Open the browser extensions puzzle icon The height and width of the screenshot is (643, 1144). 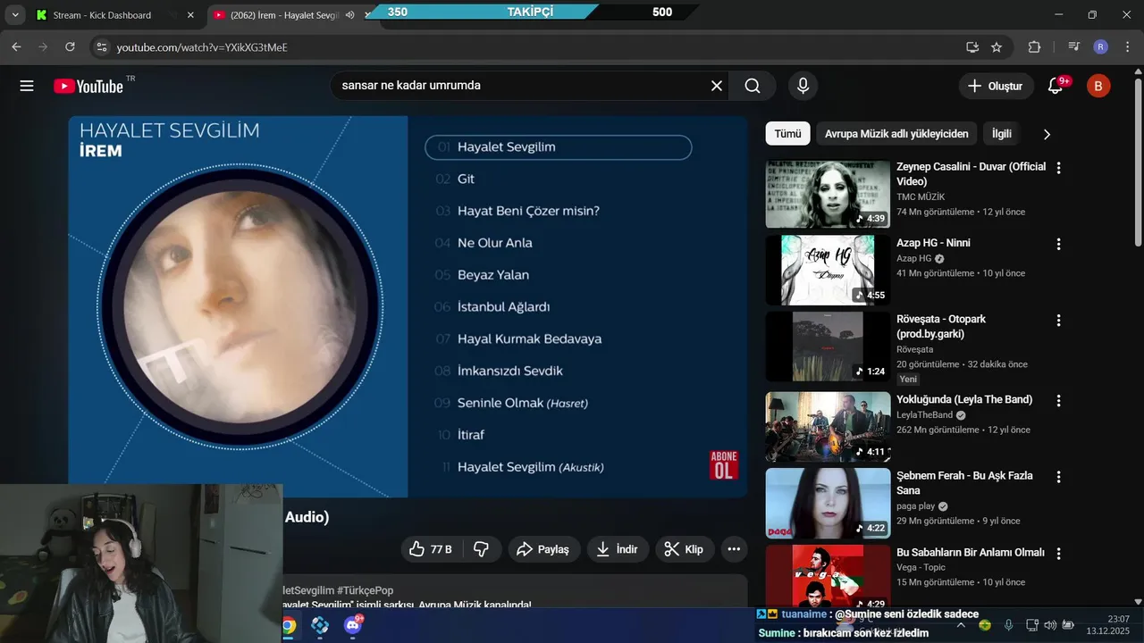1035,47
